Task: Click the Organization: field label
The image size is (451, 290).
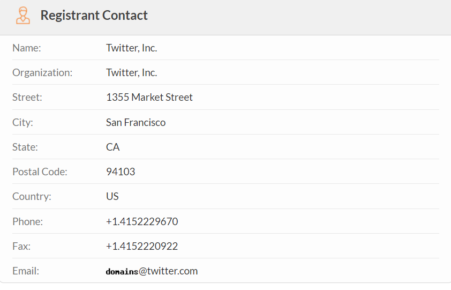Action: click(x=42, y=72)
